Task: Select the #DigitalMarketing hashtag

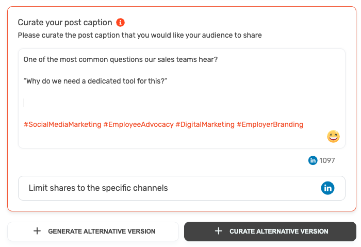Action: click(205, 124)
